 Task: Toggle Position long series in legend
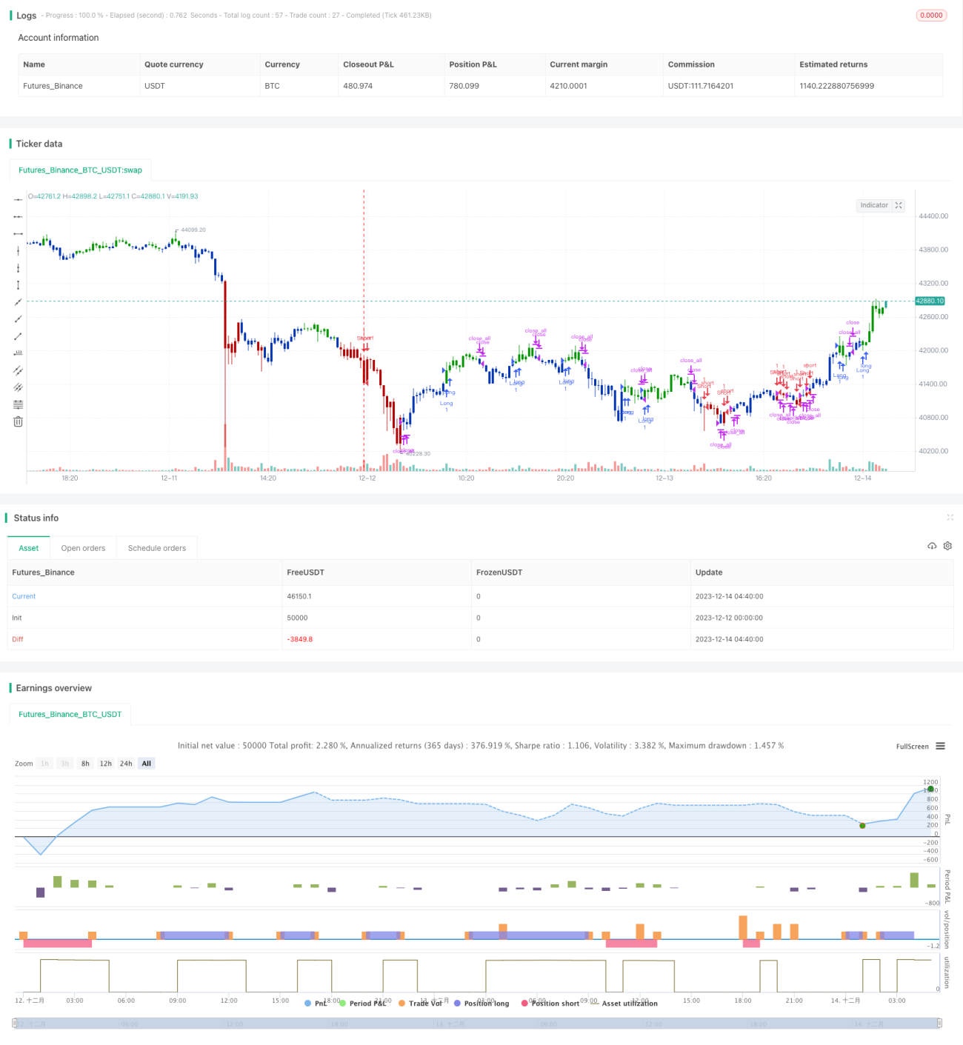pyautogui.click(x=481, y=1004)
